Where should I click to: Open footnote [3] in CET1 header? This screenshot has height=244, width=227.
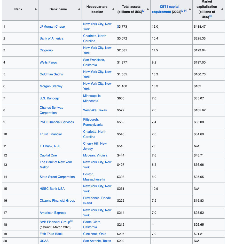coord(183,11)
